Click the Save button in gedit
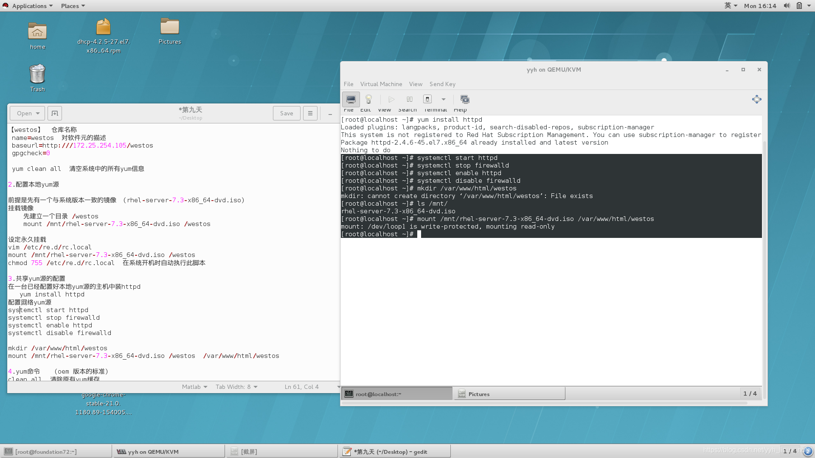This screenshot has width=815, height=458. point(287,113)
